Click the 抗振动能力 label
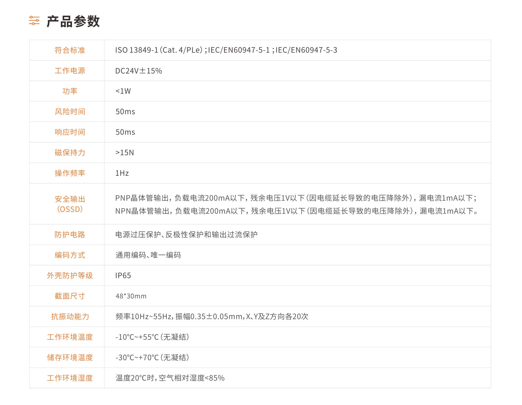Screen dimensions: 522x405 70,317
